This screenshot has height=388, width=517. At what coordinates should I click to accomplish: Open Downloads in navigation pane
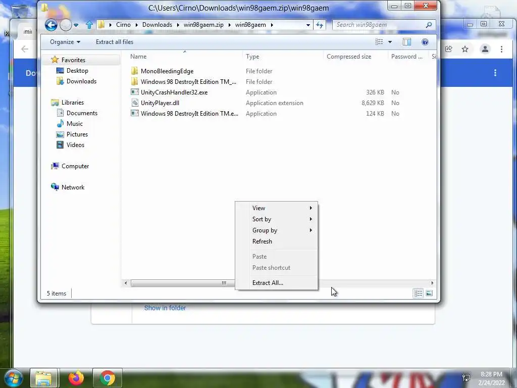tap(81, 81)
